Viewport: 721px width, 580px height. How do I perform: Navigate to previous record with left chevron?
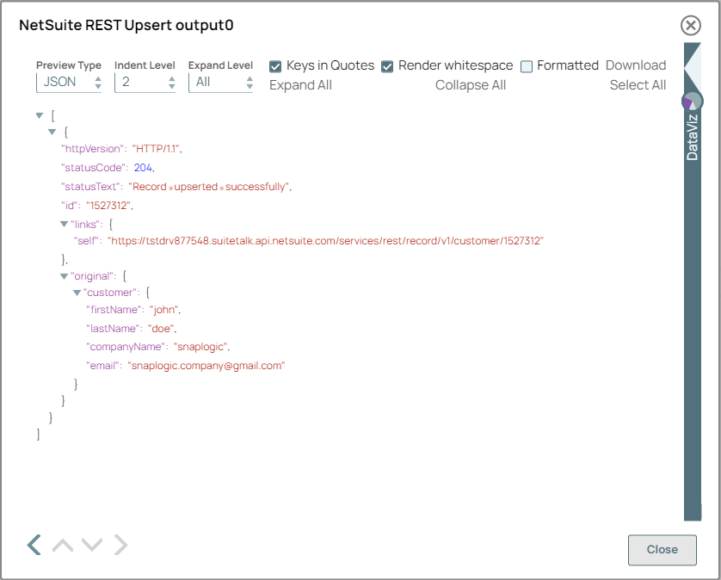point(33,544)
